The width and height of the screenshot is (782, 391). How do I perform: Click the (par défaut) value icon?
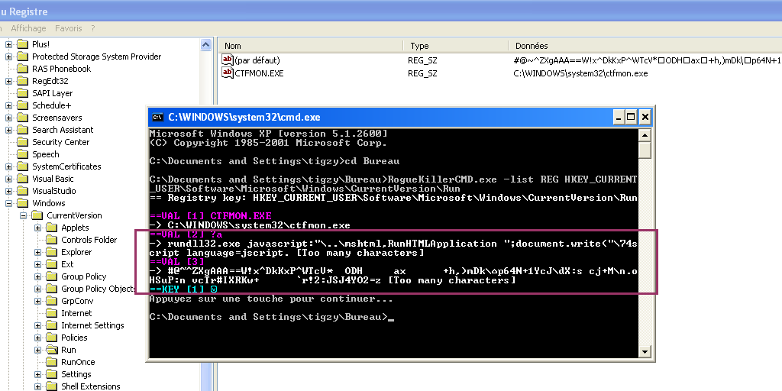(x=228, y=60)
